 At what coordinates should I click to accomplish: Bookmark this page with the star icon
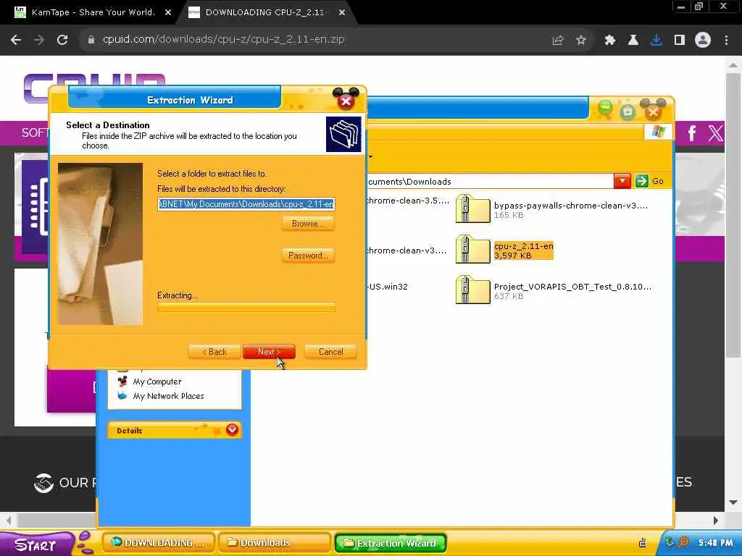[x=580, y=41]
